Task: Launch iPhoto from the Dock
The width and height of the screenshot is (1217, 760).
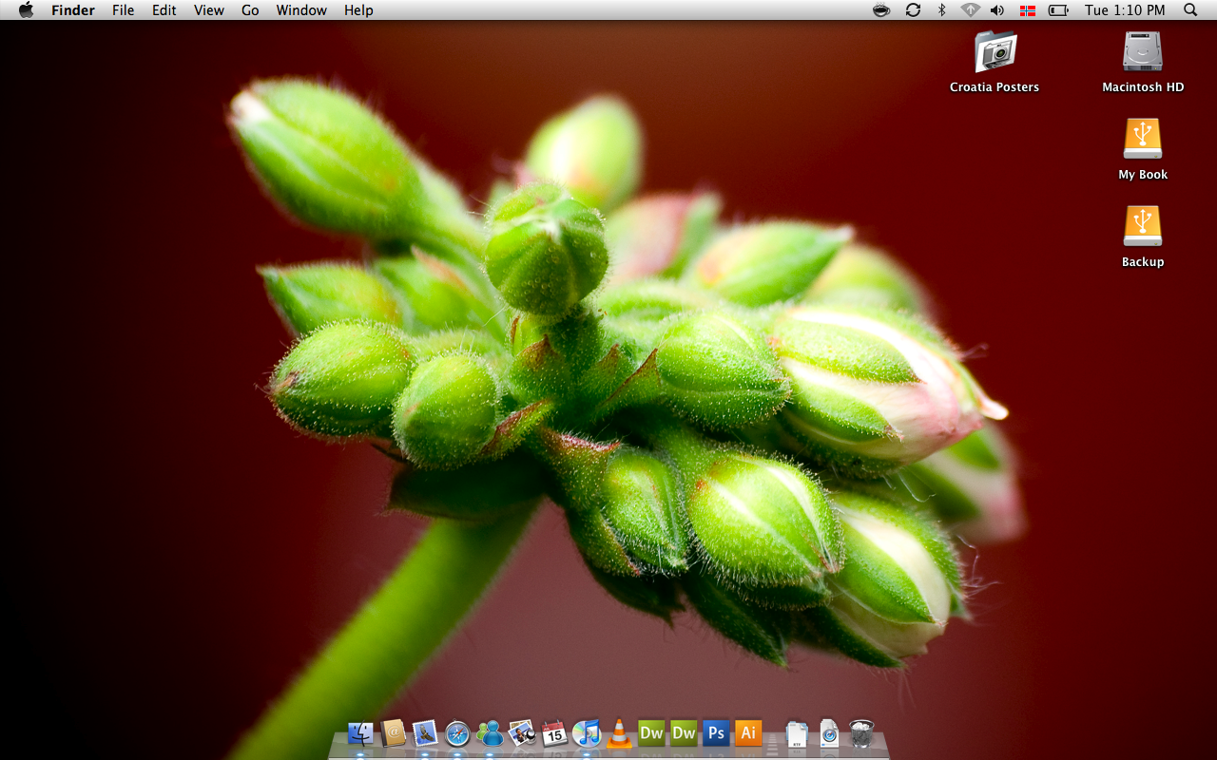Action: click(x=522, y=732)
